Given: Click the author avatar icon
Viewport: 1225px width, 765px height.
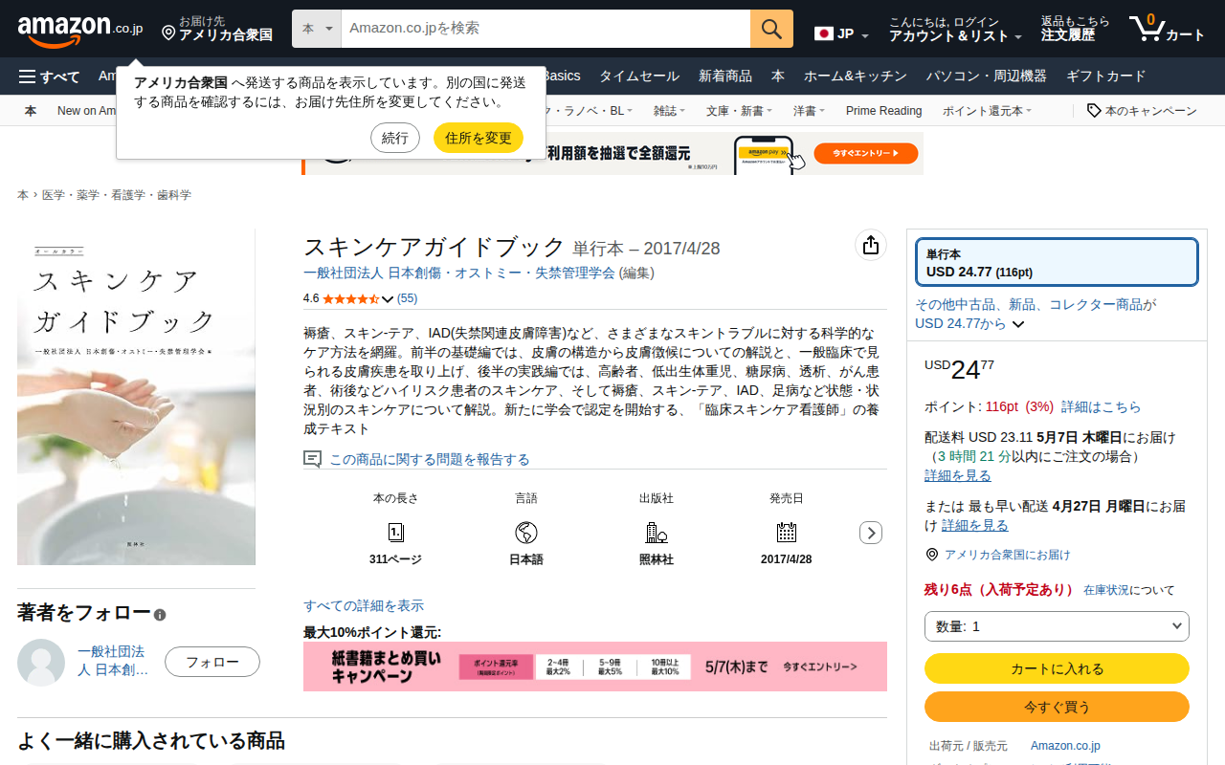Looking at the screenshot, I should (x=41, y=662).
